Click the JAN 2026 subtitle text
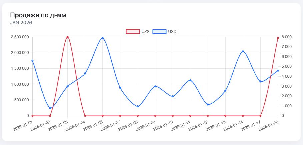 pyautogui.click(x=21, y=23)
